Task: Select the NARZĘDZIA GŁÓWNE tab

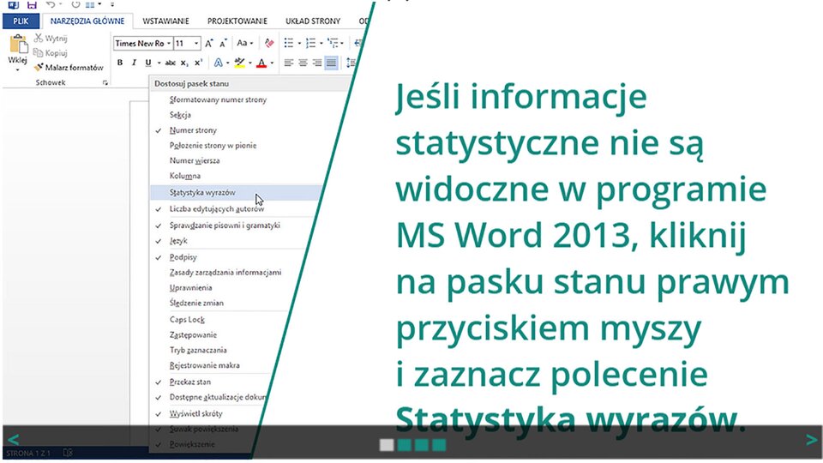Action: pos(87,21)
